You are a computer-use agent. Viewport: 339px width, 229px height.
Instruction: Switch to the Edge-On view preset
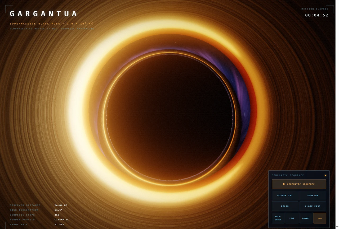pyautogui.click(x=313, y=195)
